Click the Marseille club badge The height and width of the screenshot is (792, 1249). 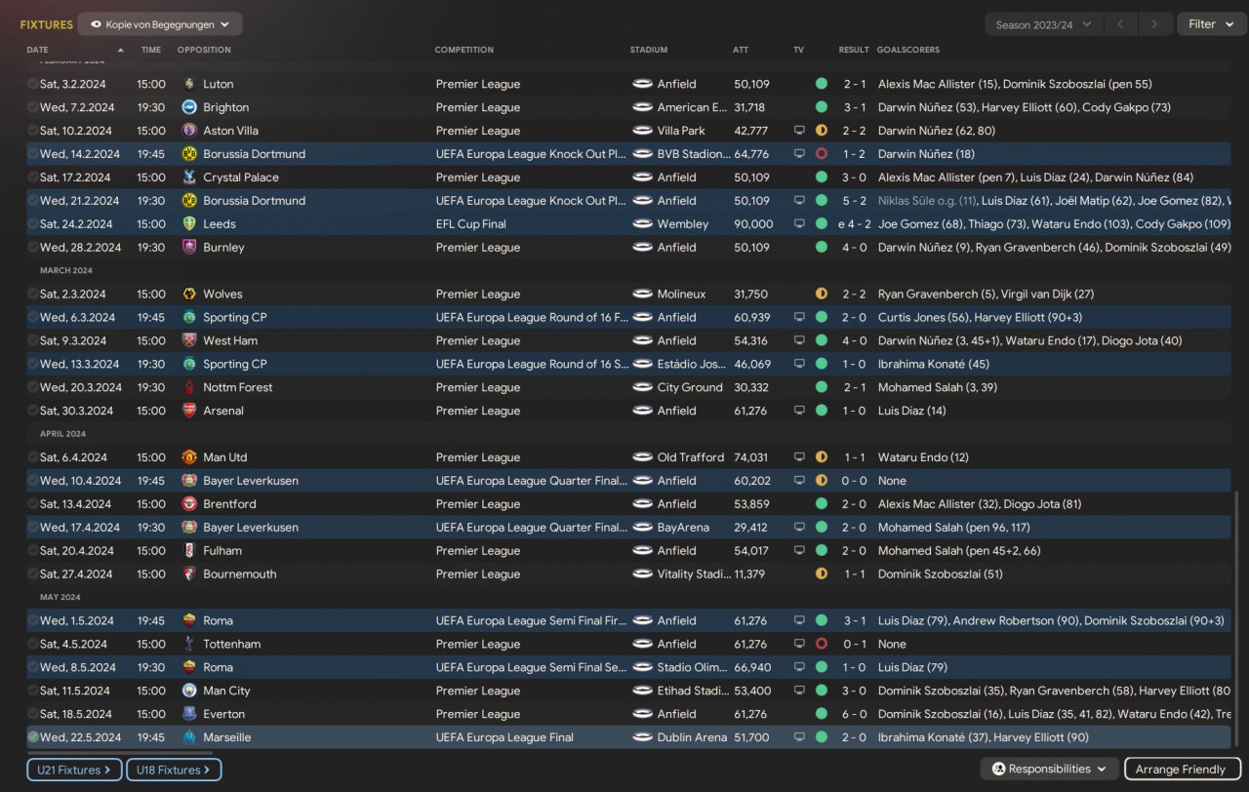click(x=189, y=738)
